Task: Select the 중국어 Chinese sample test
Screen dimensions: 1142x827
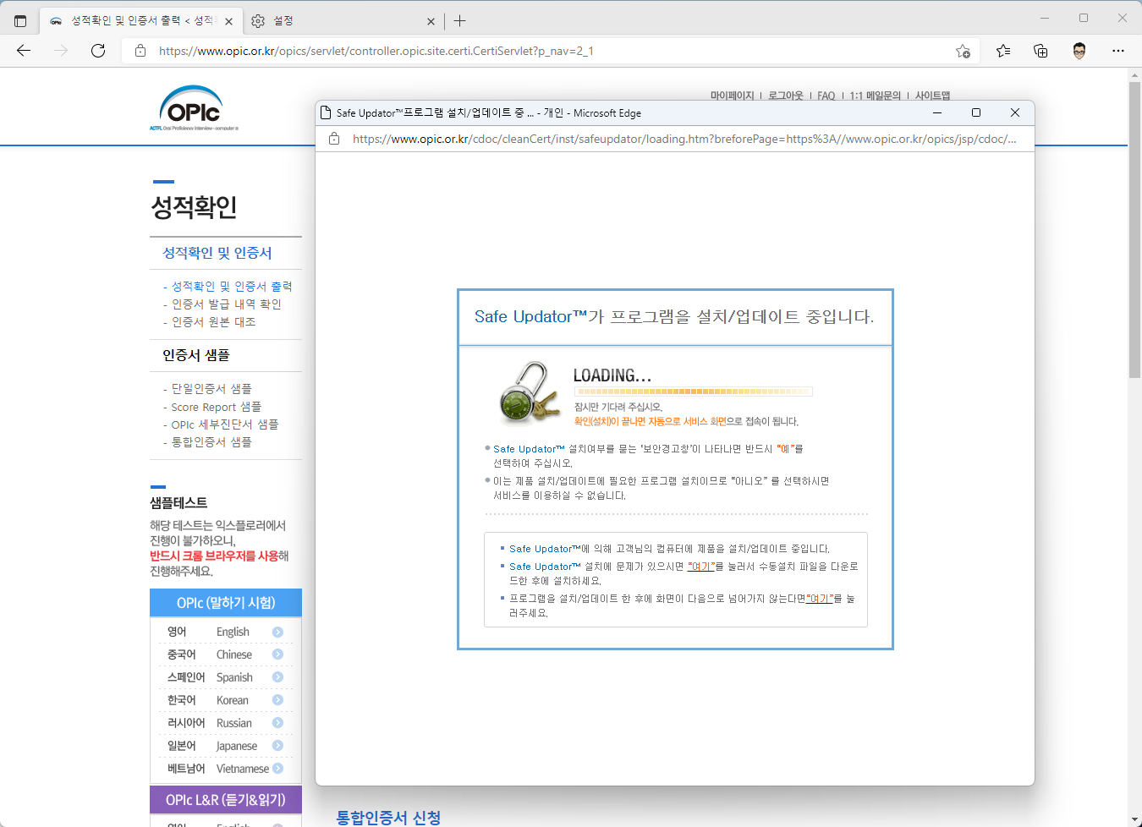Action: 226,654
